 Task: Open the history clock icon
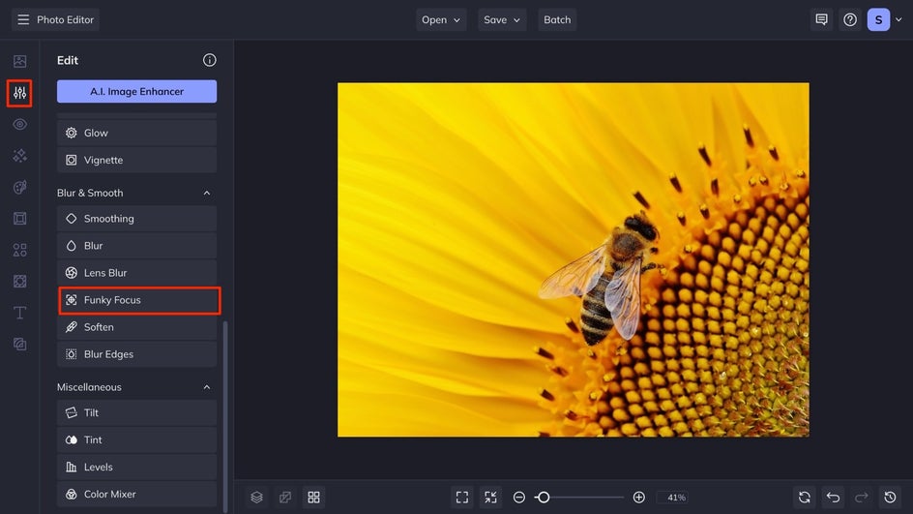click(891, 497)
